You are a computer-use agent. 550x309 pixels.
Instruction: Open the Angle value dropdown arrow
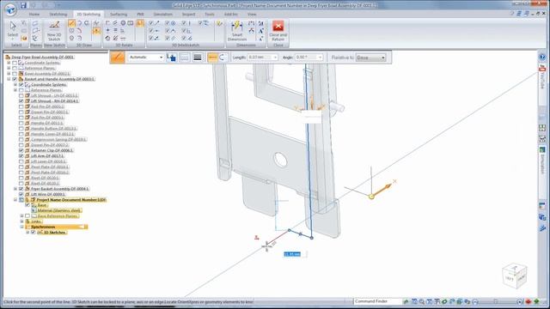320,58
